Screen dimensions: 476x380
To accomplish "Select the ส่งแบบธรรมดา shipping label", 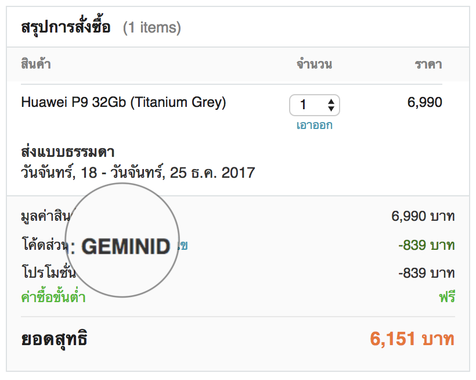I will tap(68, 152).
